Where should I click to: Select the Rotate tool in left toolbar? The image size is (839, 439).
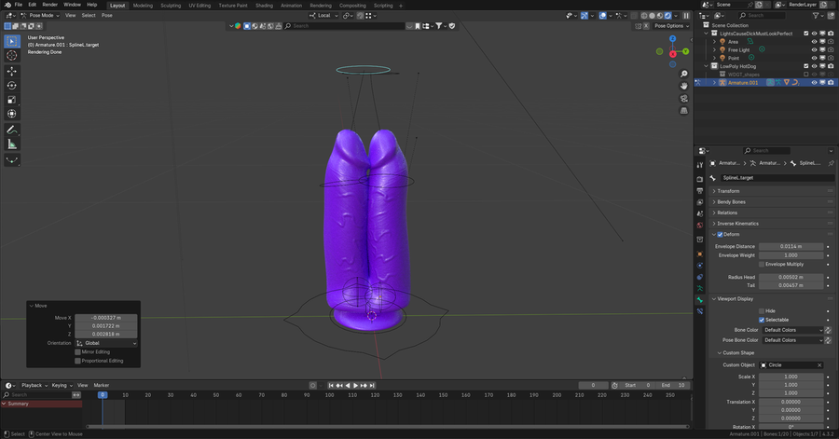pyautogui.click(x=12, y=86)
